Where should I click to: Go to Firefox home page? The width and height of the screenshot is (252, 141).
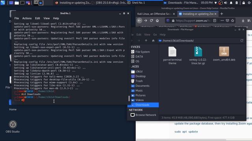click(157, 20)
